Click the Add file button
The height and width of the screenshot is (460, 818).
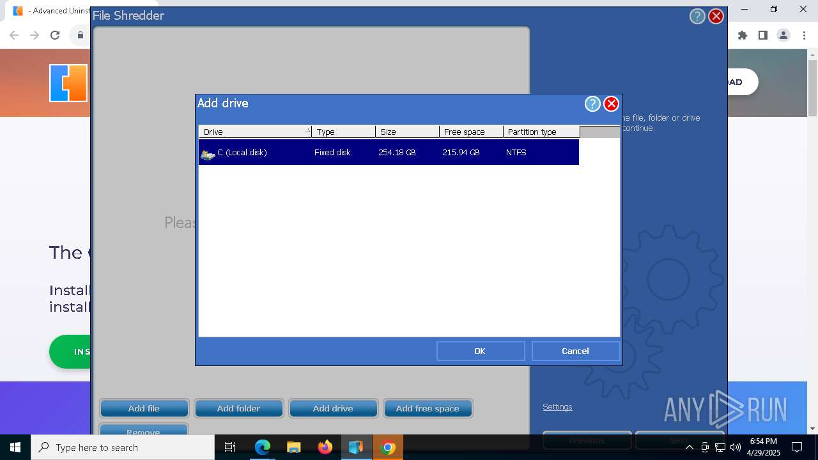click(144, 408)
